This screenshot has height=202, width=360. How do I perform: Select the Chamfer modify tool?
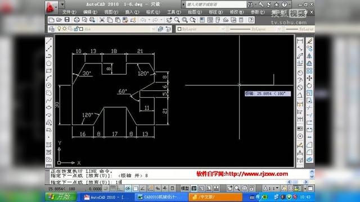[309, 145]
